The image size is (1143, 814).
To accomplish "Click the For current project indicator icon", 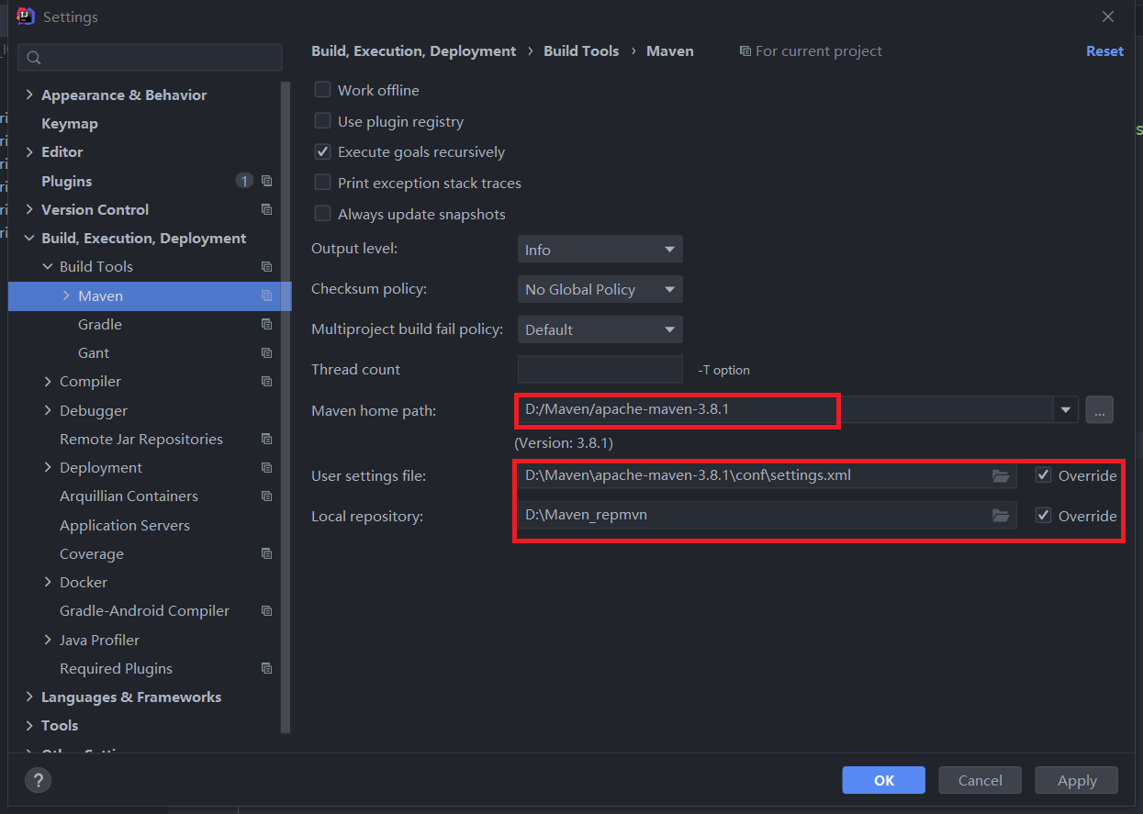I will click(x=745, y=51).
